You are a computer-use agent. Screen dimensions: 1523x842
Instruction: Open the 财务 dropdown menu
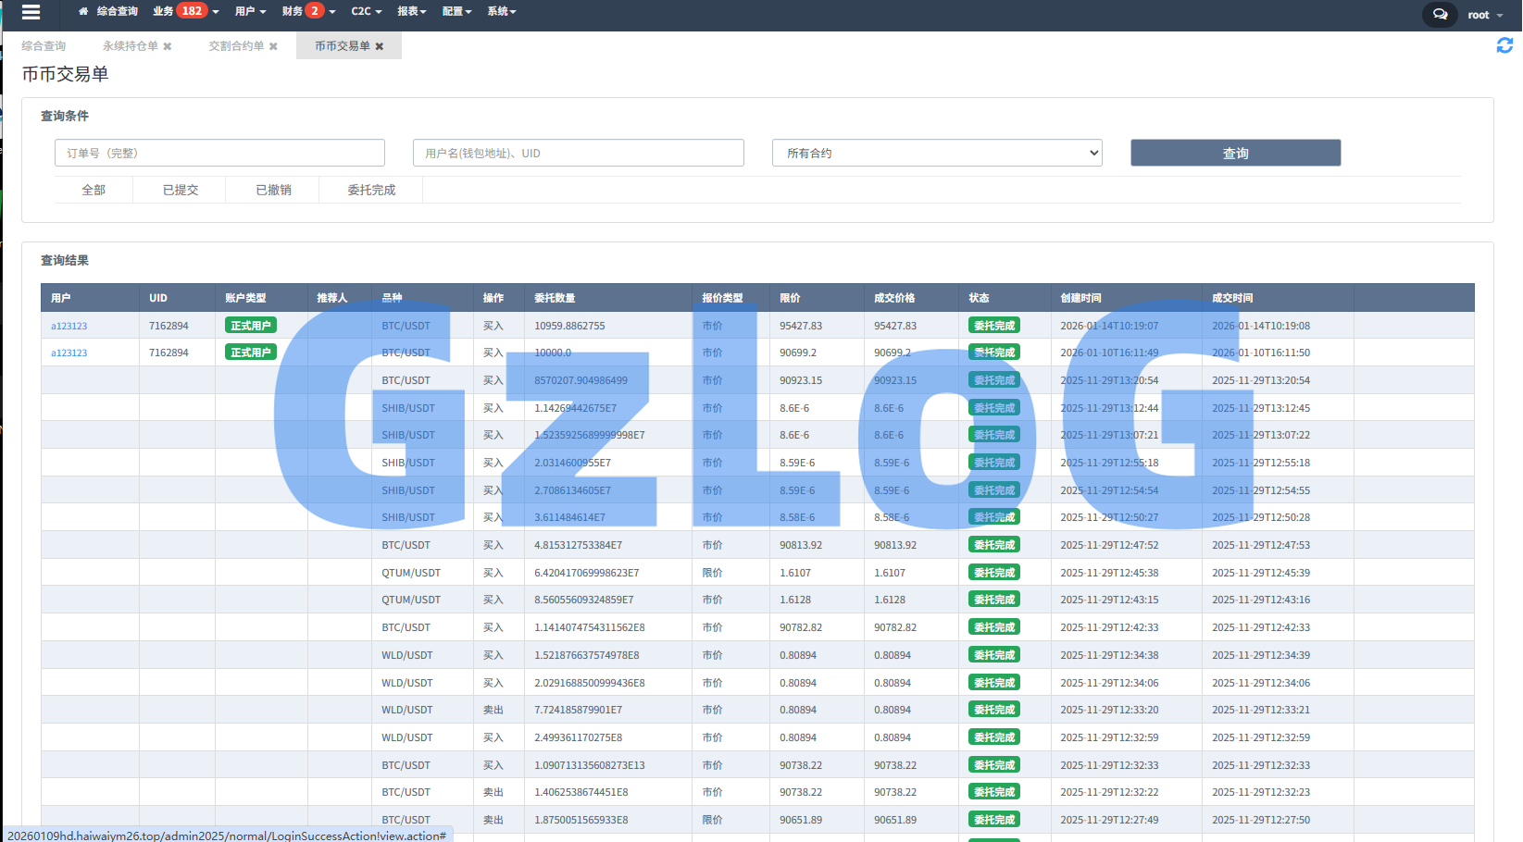308,11
